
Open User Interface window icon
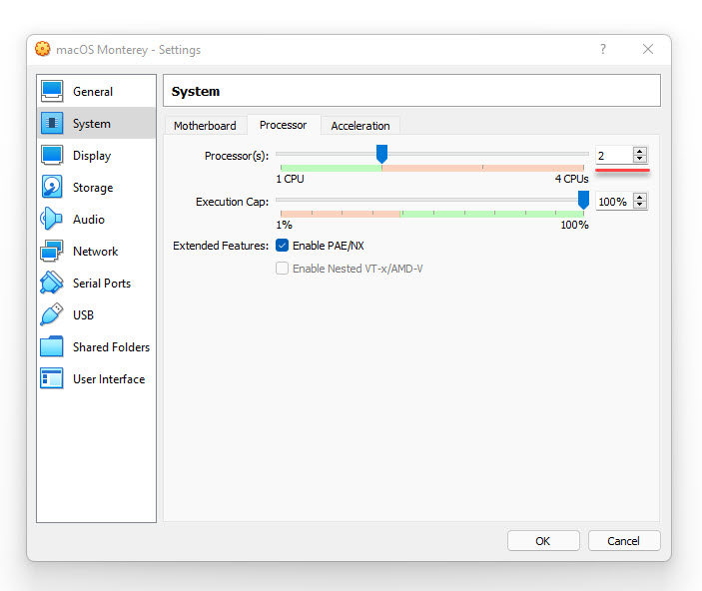click(52, 378)
